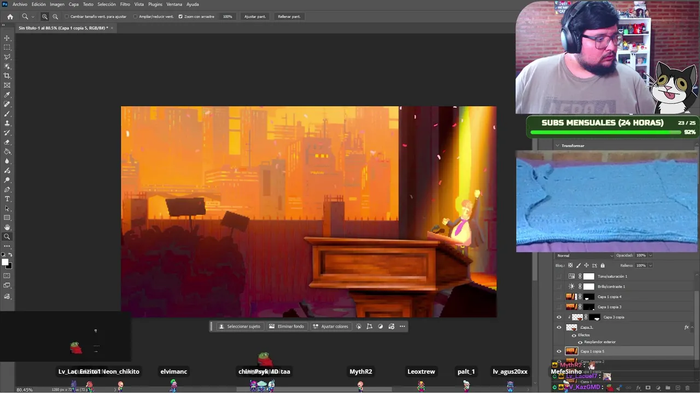The height and width of the screenshot is (393, 700).
Task: Open more options in contextual task bar
Action: click(402, 326)
